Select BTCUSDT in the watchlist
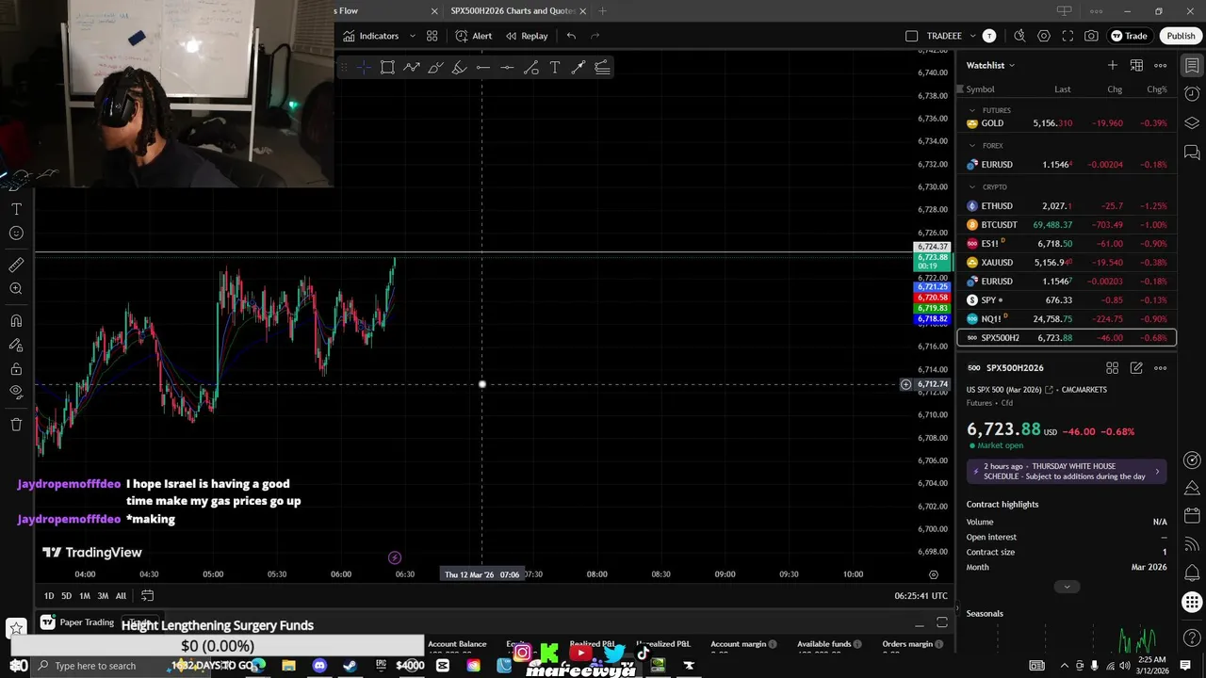The height and width of the screenshot is (678, 1206). click(1067, 225)
